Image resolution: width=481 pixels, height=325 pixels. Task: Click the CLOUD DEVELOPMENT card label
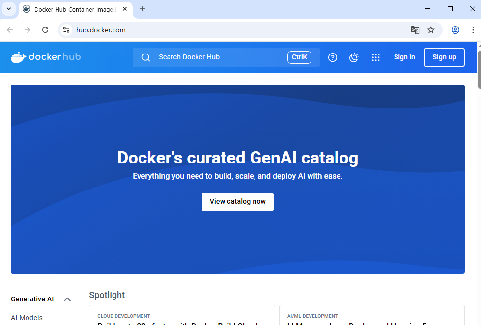(x=124, y=316)
